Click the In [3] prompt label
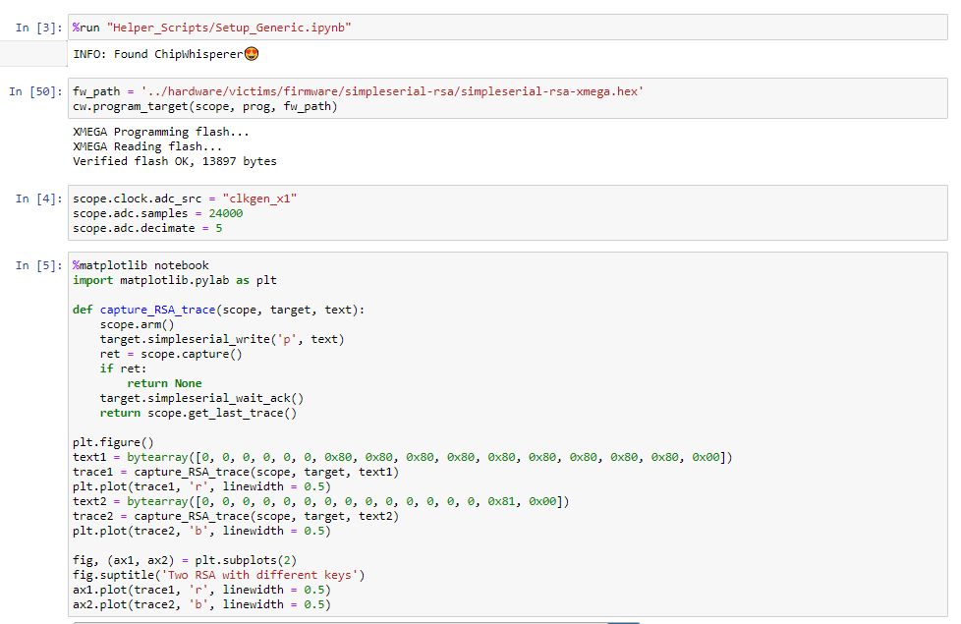 (x=38, y=28)
